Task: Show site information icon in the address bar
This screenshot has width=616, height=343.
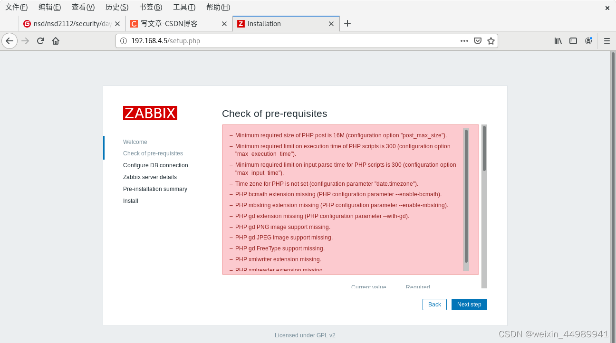Action: (x=124, y=41)
